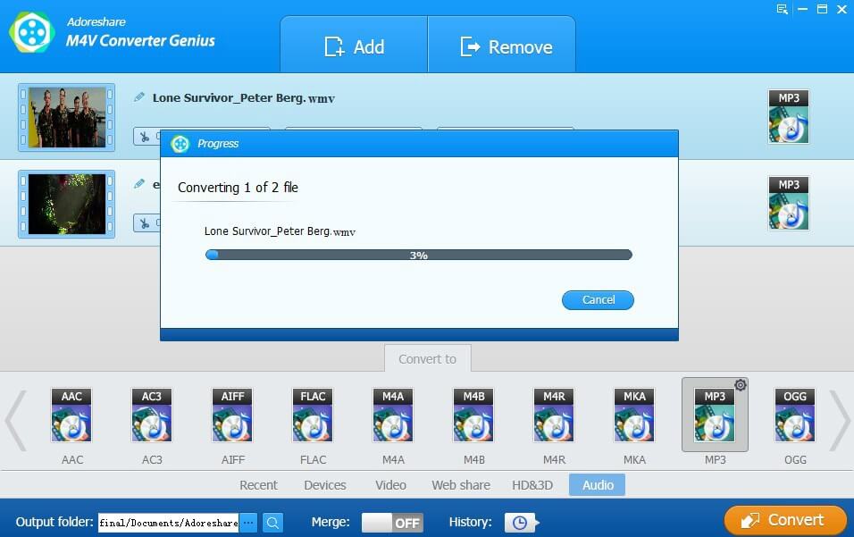Screen dimensions: 854x537
Task: Start conversion with orange Convert button
Action: (x=785, y=520)
